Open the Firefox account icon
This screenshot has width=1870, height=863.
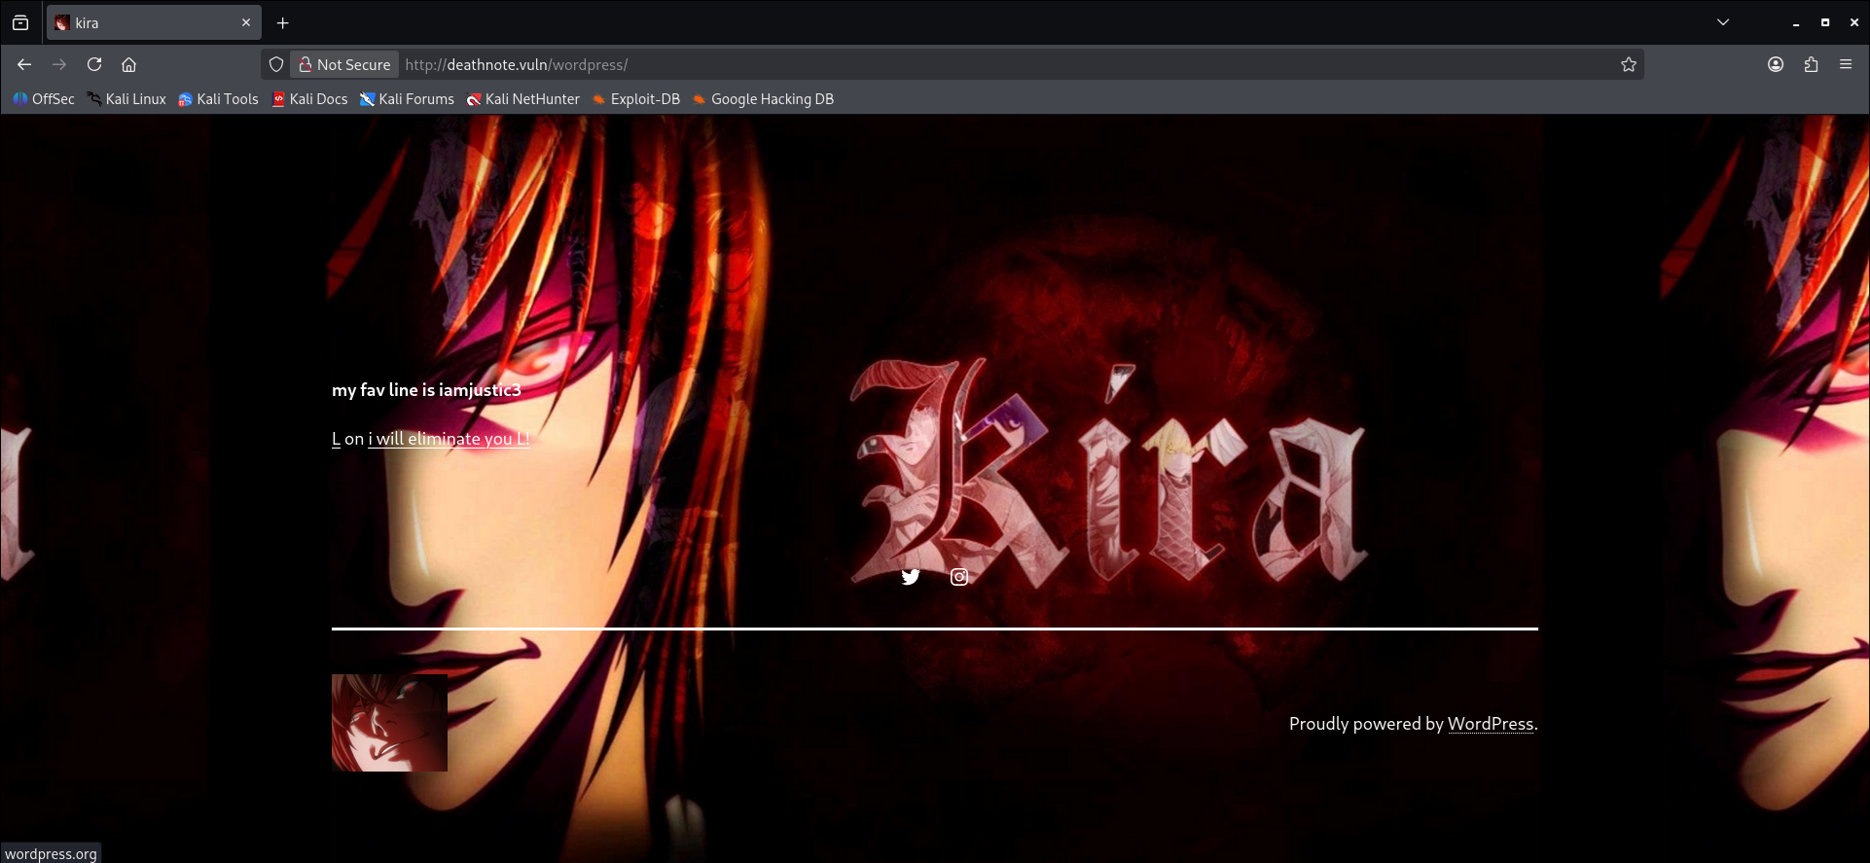(1776, 64)
